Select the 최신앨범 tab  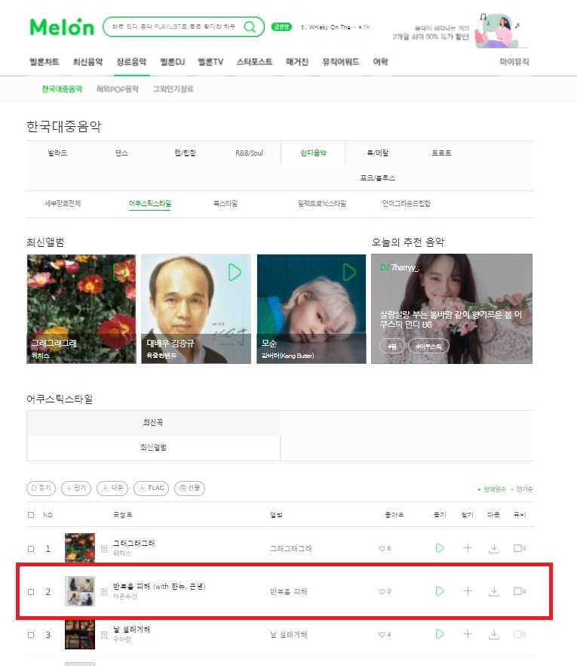153,448
